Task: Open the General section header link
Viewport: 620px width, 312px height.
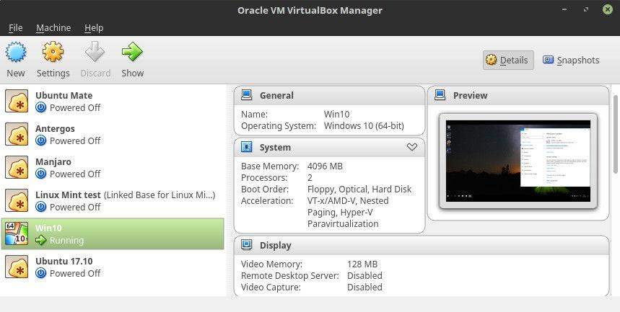Action: [x=276, y=96]
